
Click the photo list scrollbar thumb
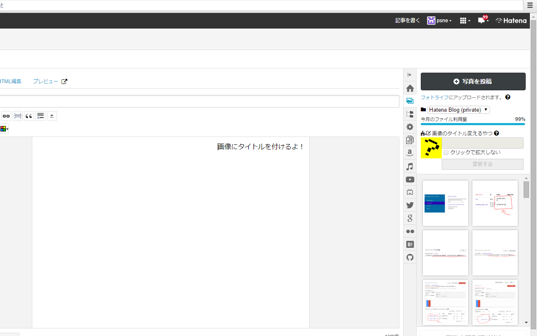(527, 189)
